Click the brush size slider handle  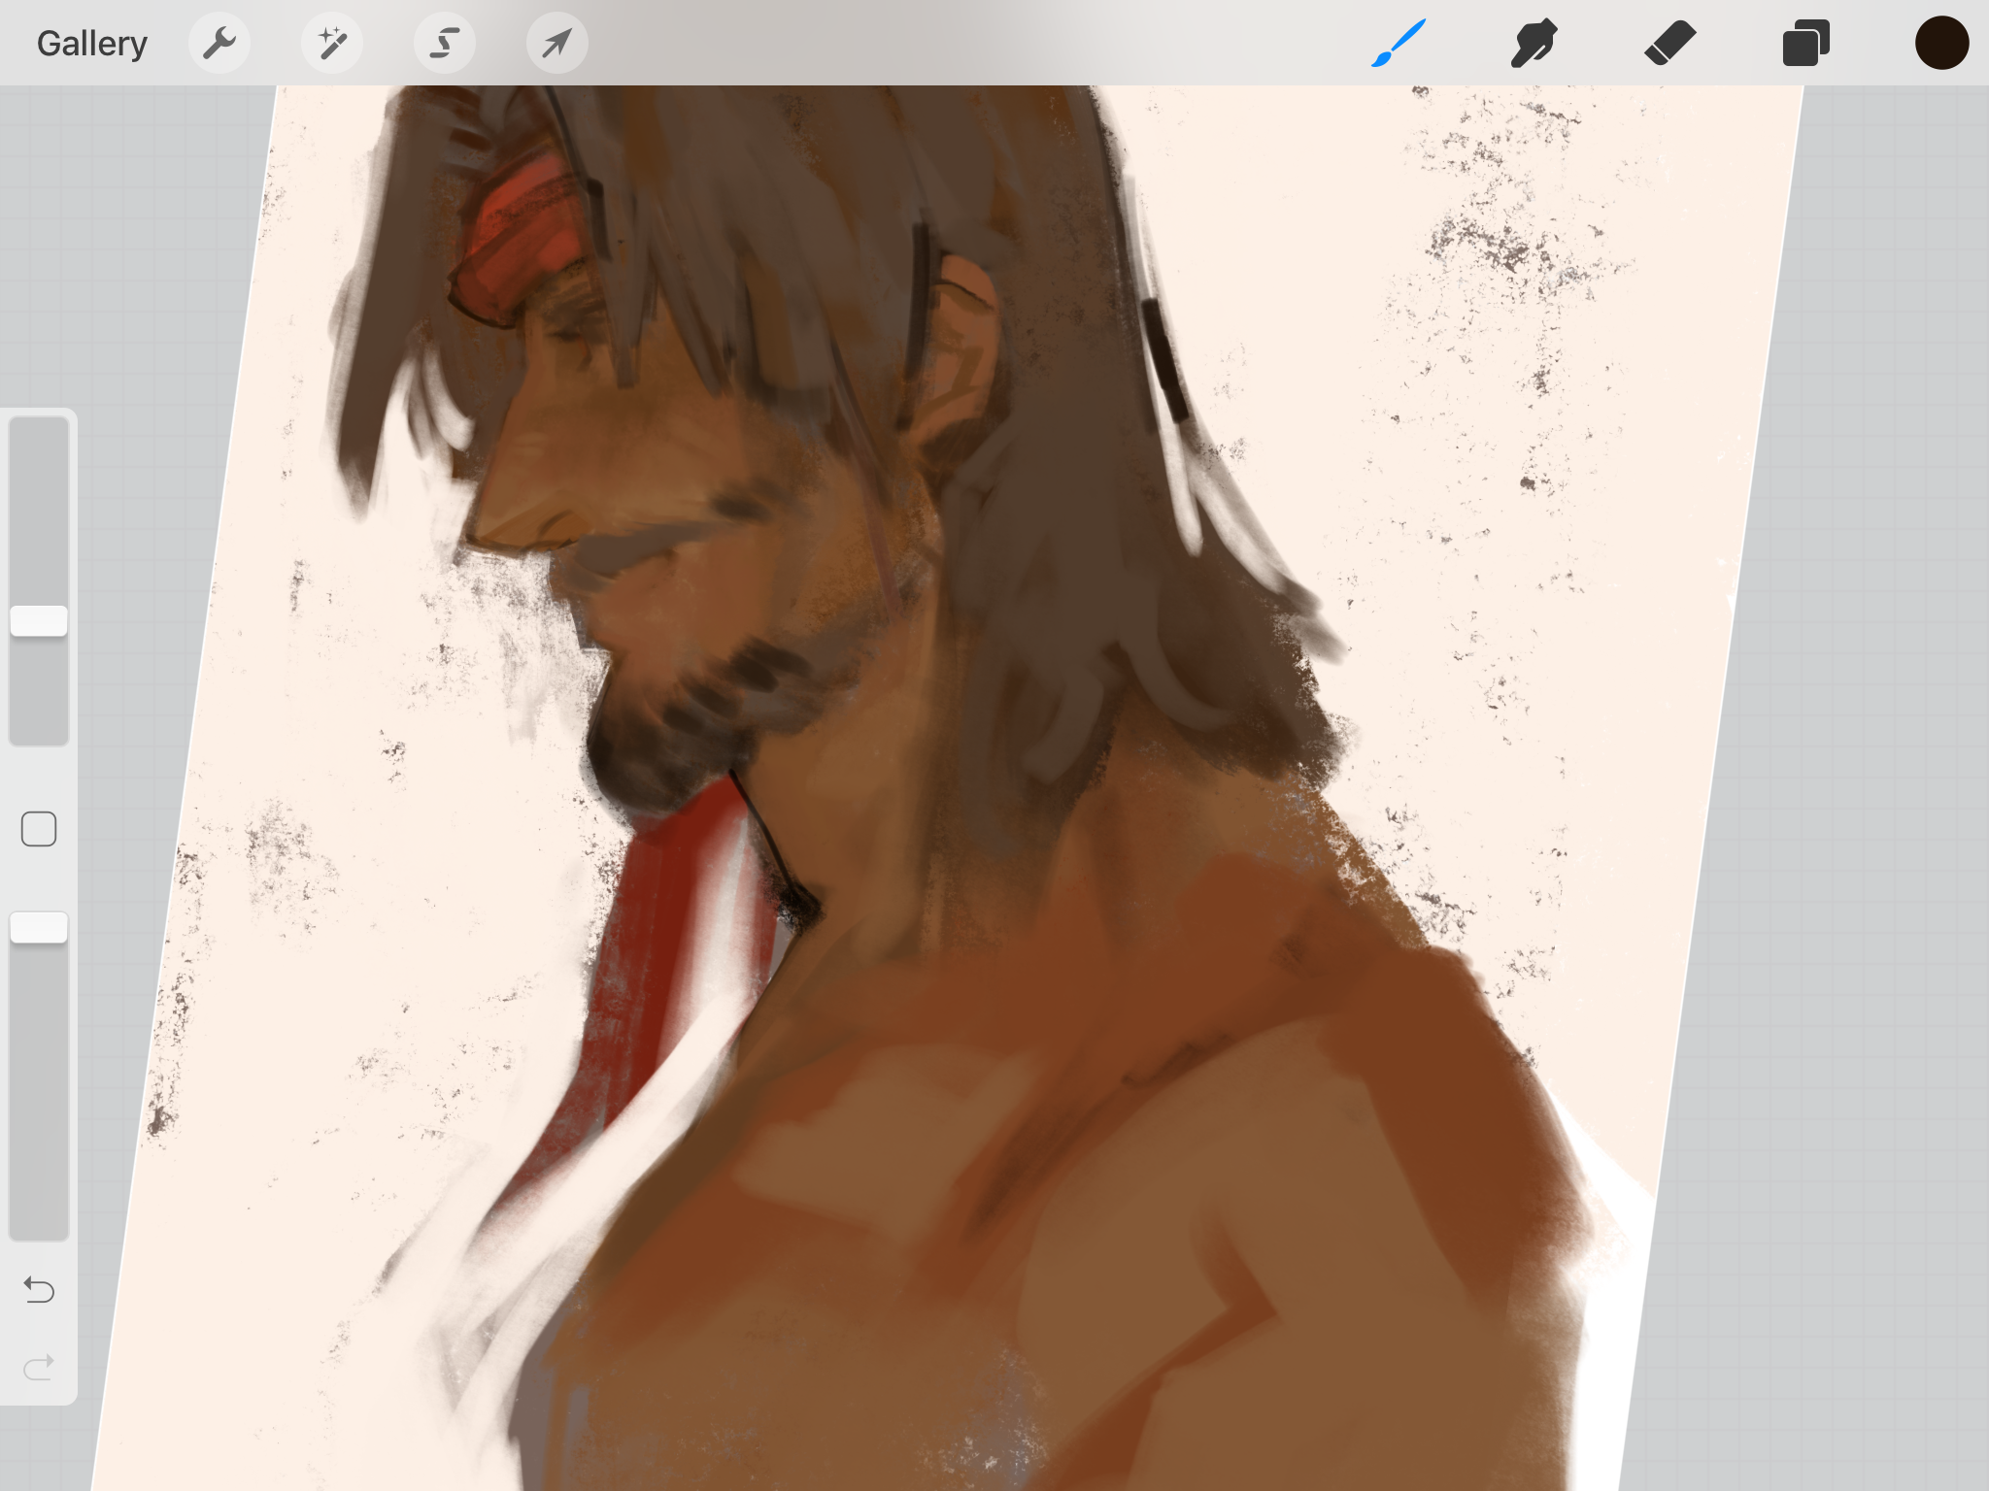pyautogui.click(x=39, y=621)
